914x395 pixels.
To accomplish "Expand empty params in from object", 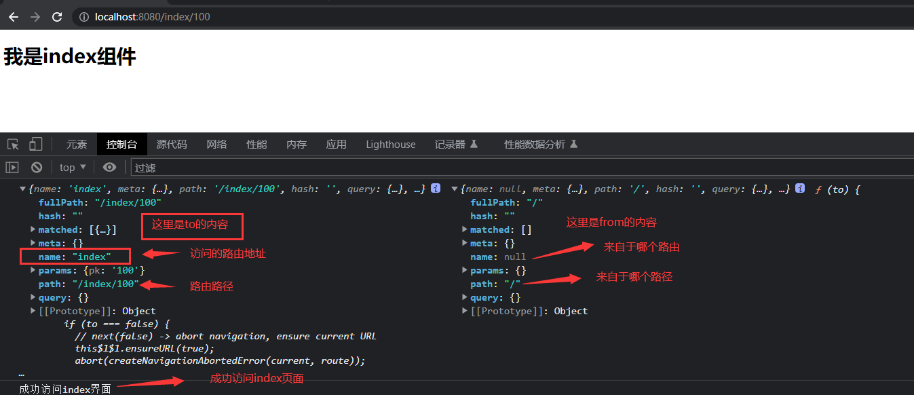I will pyautogui.click(x=465, y=270).
